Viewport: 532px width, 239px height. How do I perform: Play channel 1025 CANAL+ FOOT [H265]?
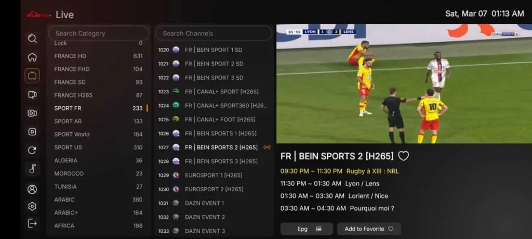click(x=214, y=119)
